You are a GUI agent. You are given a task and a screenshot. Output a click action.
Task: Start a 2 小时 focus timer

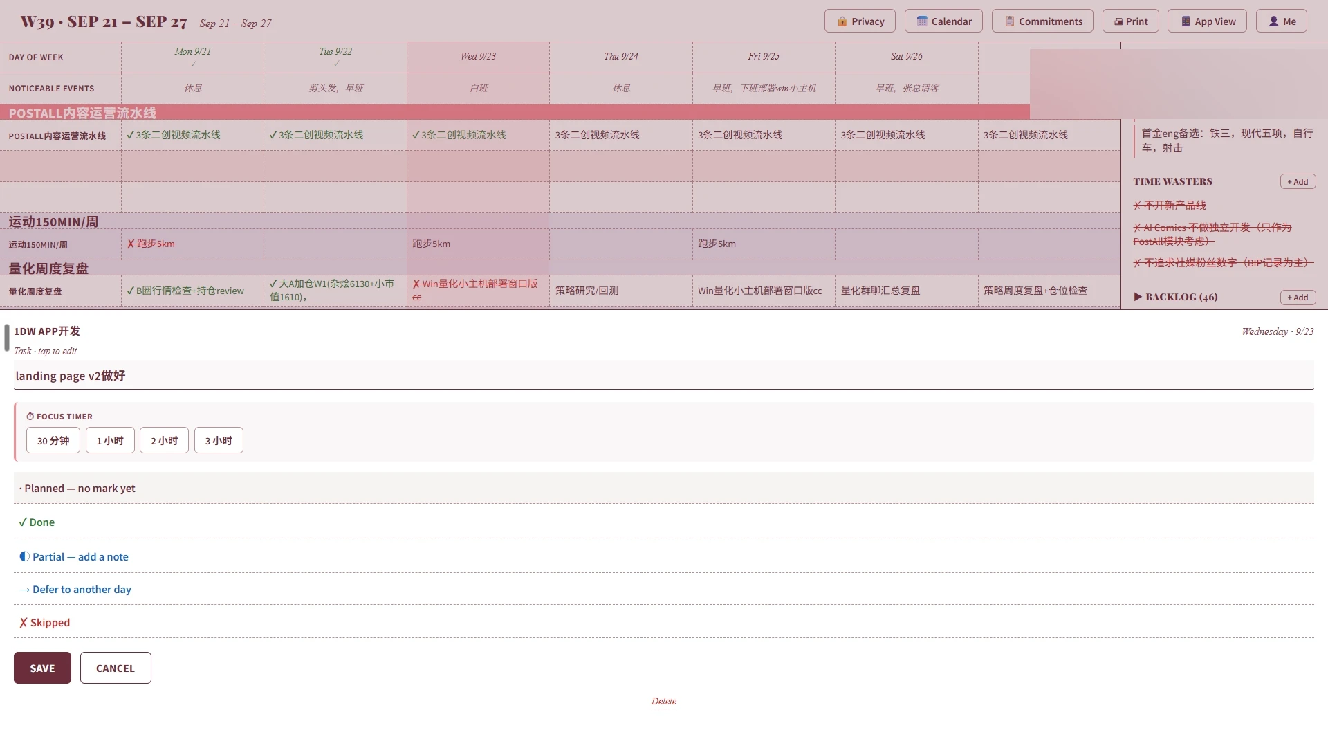coord(164,440)
